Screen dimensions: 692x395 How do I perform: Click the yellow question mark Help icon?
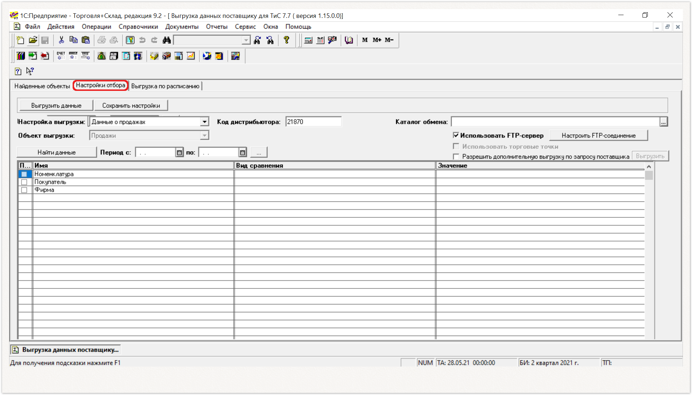(x=287, y=40)
